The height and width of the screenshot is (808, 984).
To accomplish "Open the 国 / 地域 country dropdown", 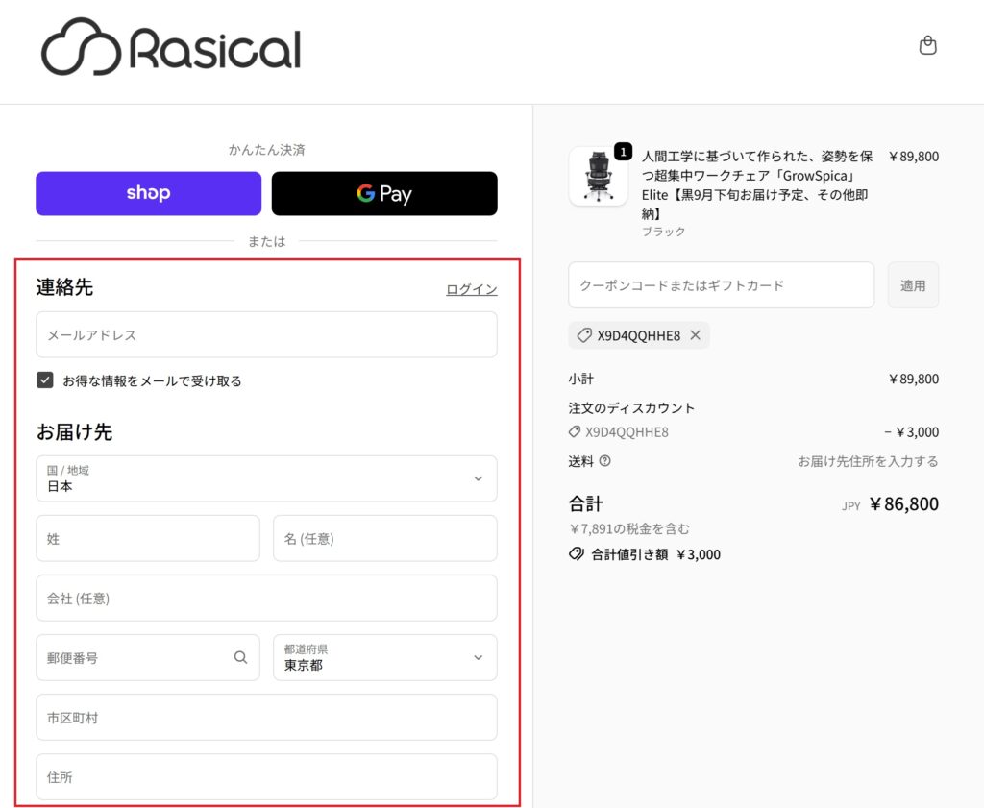I will coord(266,478).
